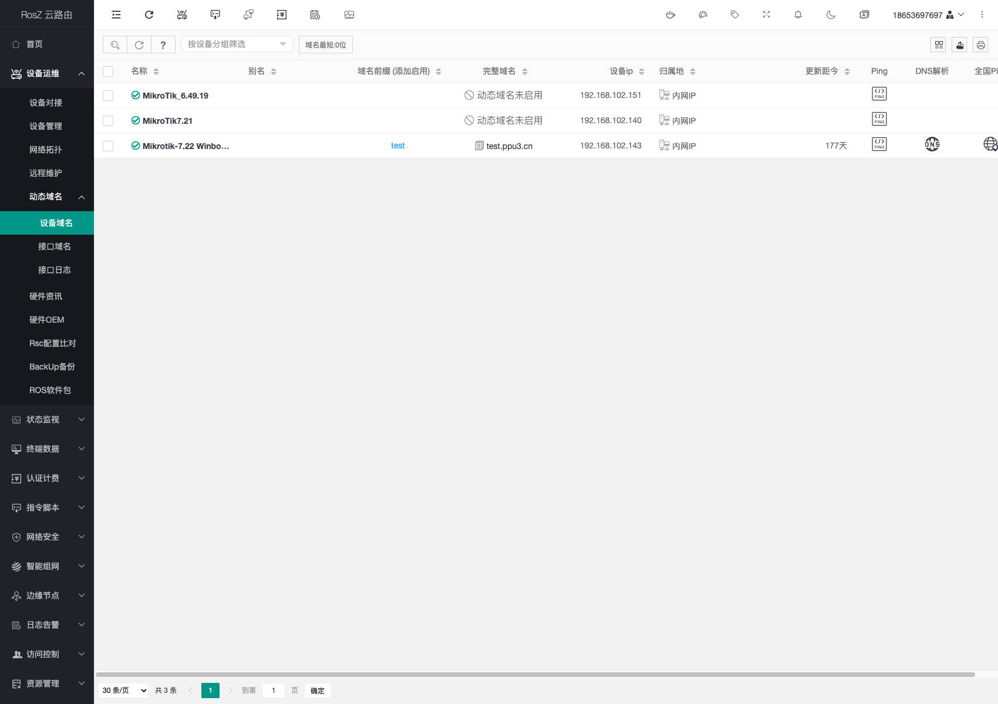Open notifications bell icon
Viewport: 998px width, 704px height.
[x=798, y=15]
